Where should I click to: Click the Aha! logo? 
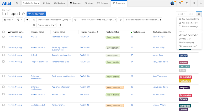[x=7, y=3]
